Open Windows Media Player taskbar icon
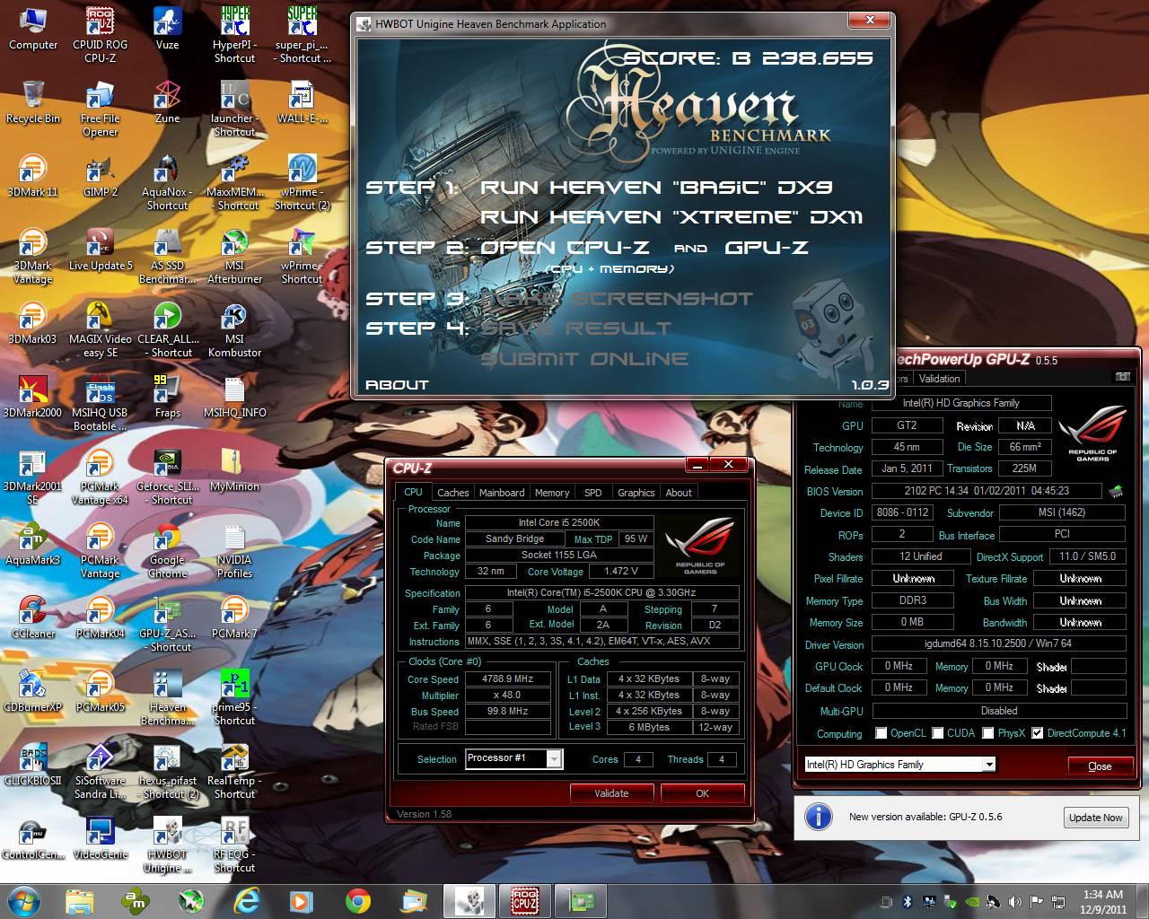The width and height of the screenshot is (1149, 919). click(301, 900)
